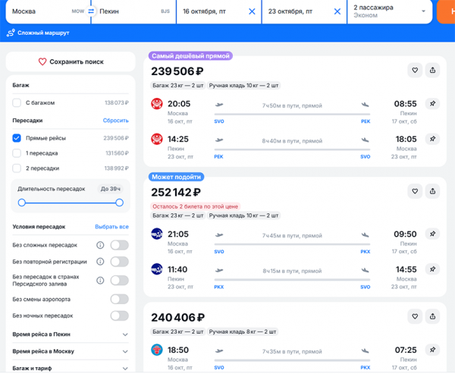
Task: Toggle Без ночных пересадок switch
Action: [119, 316]
